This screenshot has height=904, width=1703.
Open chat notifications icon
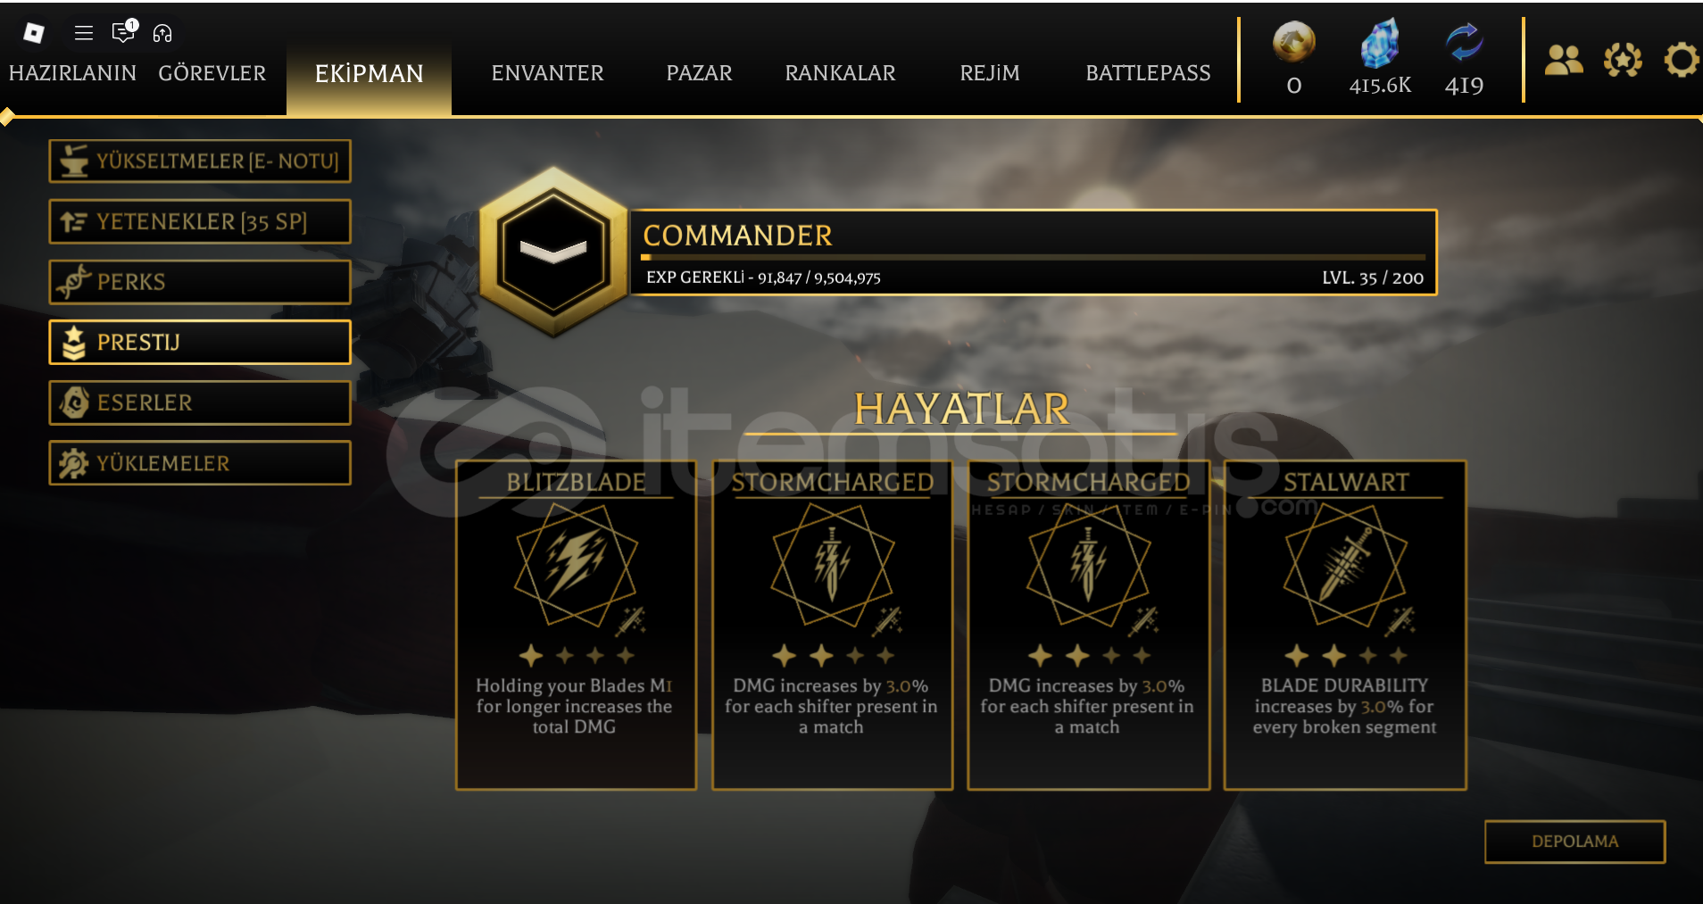click(124, 31)
